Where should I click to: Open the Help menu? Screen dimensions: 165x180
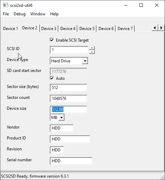pyautogui.click(x=54, y=14)
